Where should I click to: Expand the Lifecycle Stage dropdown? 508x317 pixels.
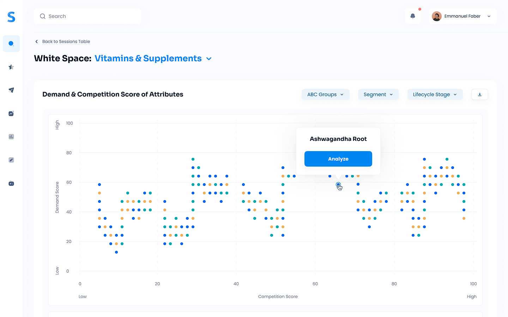[435, 94]
